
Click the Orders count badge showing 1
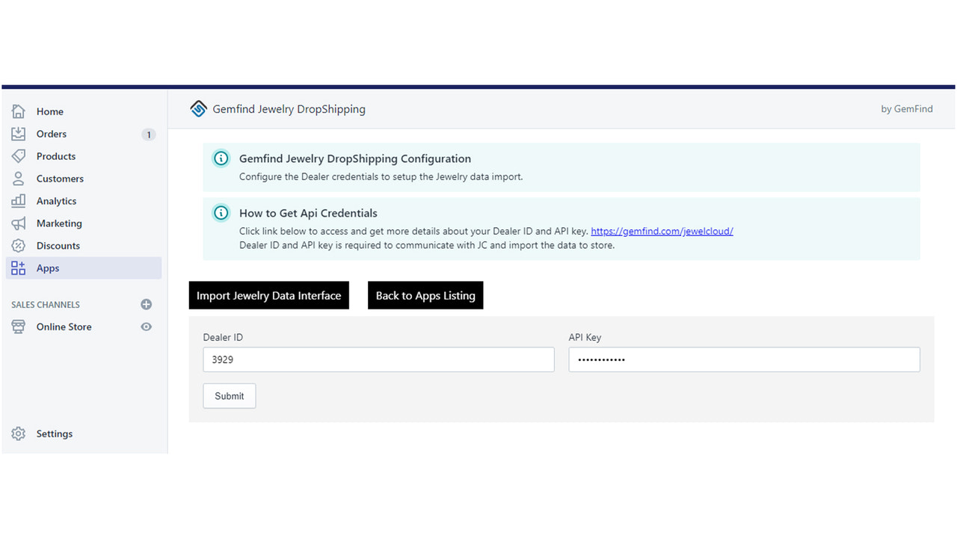[x=149, y=134]
